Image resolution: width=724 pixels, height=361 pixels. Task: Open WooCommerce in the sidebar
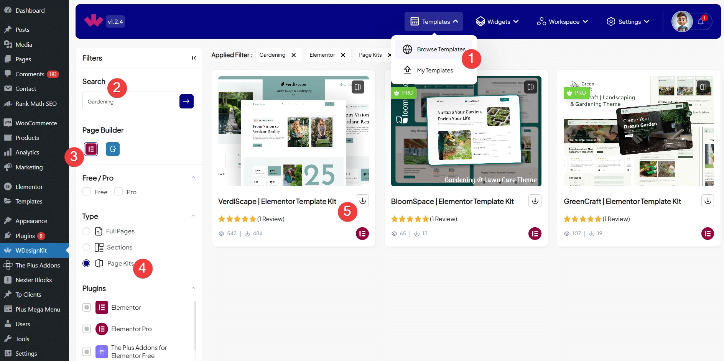36,123
